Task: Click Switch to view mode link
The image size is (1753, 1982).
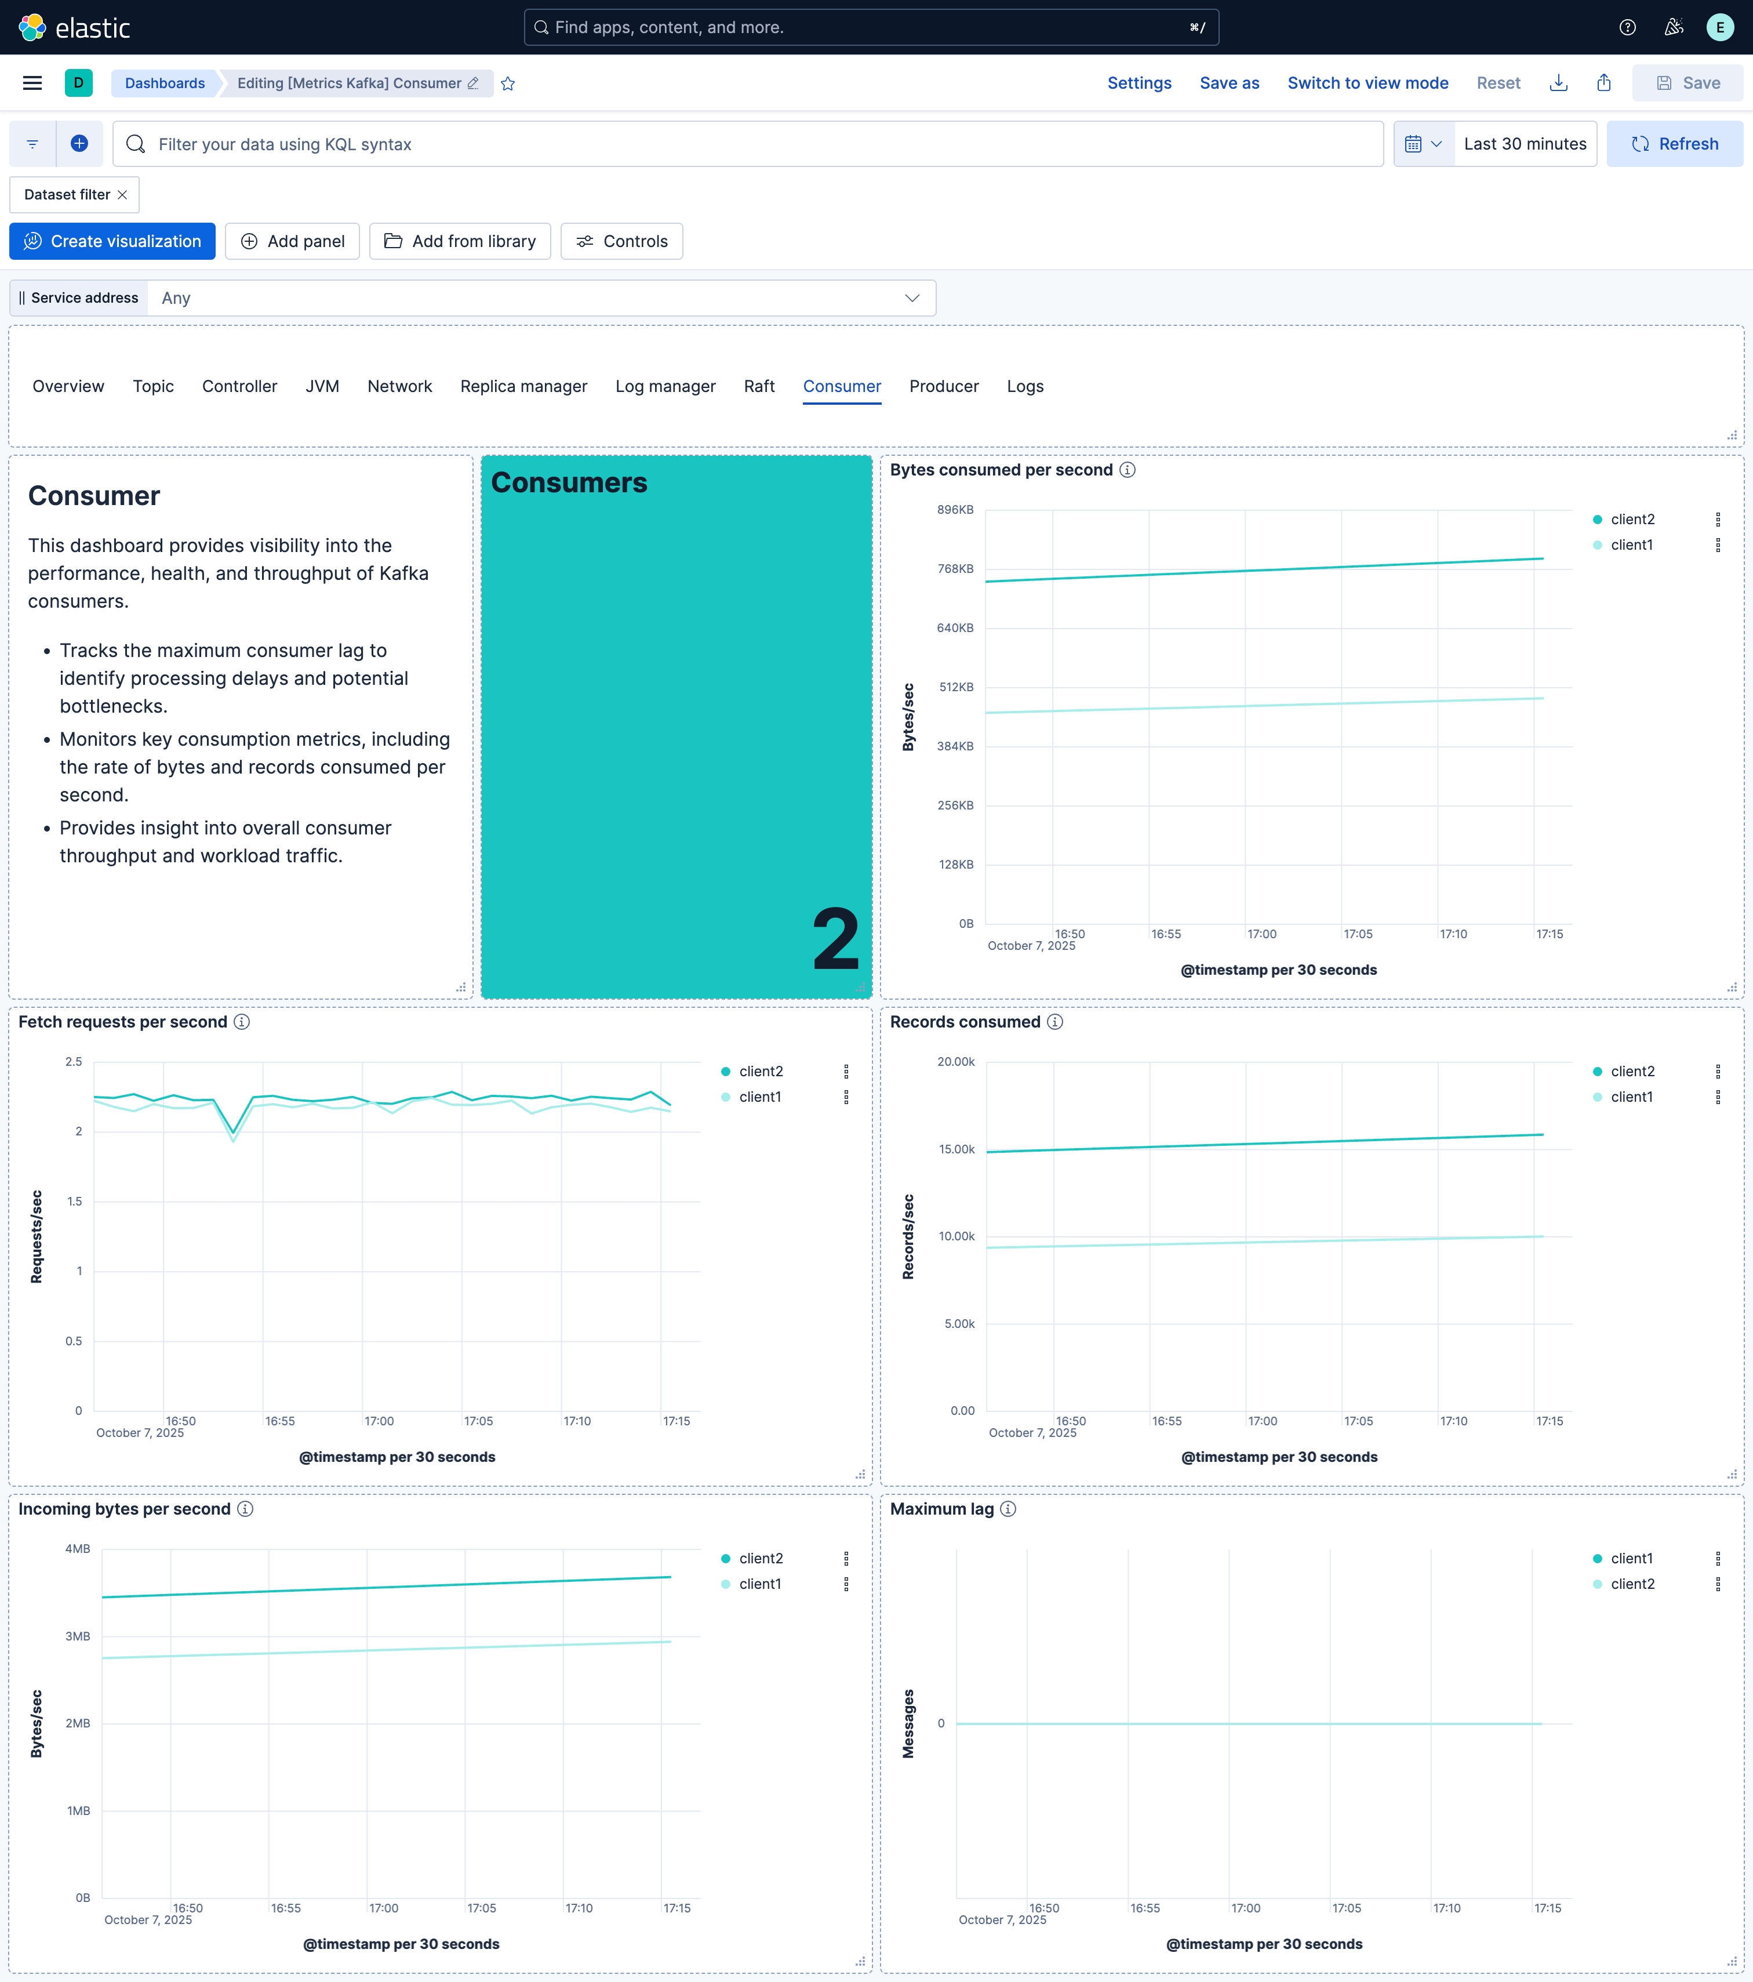Action: [1367, 84]
